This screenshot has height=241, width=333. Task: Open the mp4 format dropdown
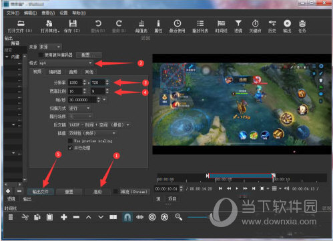(x=66, y=63)
